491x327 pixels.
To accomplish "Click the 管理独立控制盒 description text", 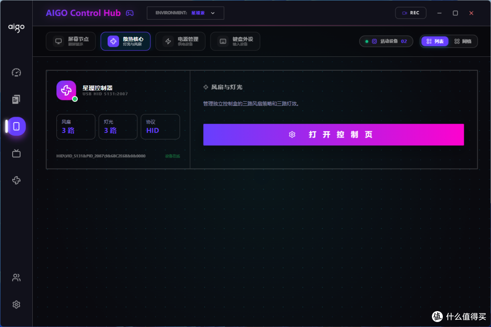I will tap(251, 104).
